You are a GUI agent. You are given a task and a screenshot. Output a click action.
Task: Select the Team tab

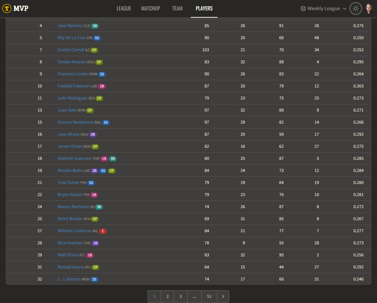pos(177,8)
